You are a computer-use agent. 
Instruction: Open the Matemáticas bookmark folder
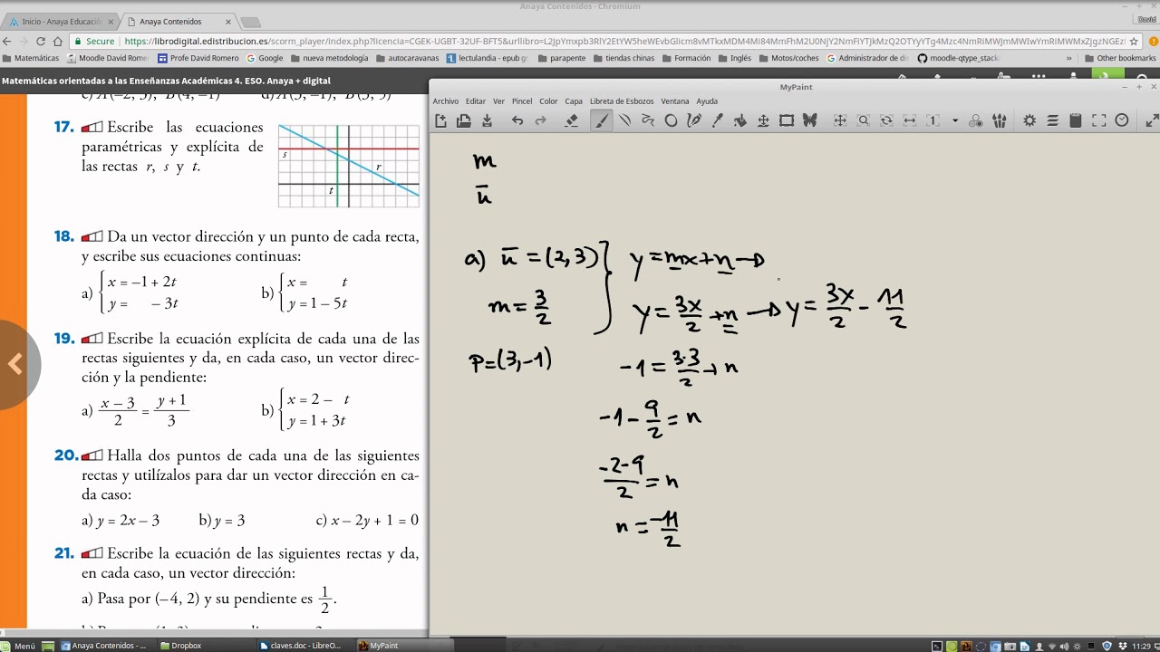point(32,58)
